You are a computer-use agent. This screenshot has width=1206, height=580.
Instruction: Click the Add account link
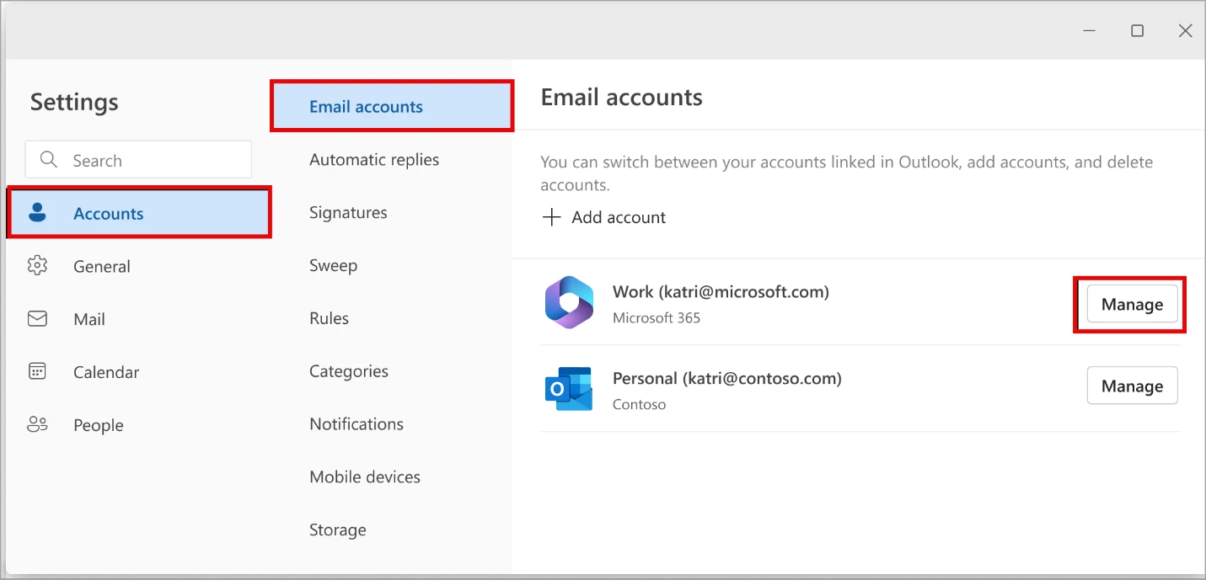tap(603, 217)
